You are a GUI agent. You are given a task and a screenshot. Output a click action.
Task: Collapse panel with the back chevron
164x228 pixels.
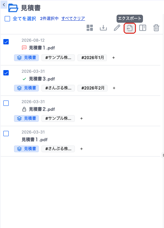coord(4,5)
